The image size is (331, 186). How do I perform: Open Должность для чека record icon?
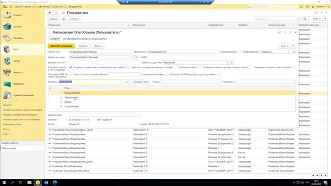tap(232, 63)
